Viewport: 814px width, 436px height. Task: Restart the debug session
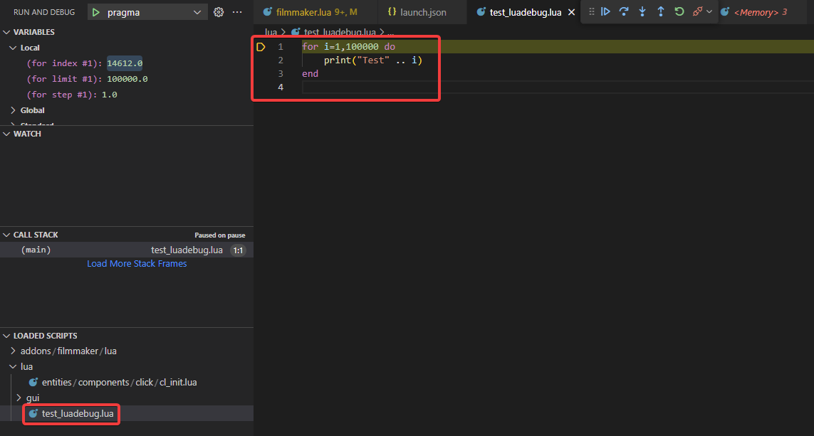pyautogui.click(x=679, y=11)
